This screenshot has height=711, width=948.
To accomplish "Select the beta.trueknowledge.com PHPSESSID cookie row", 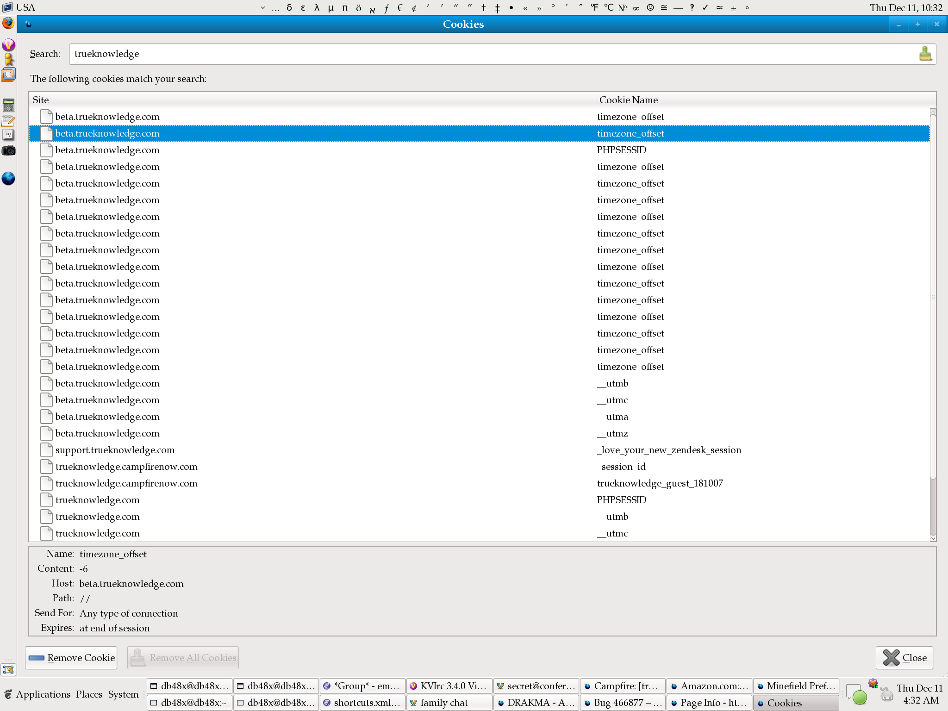I will [479, 150].
